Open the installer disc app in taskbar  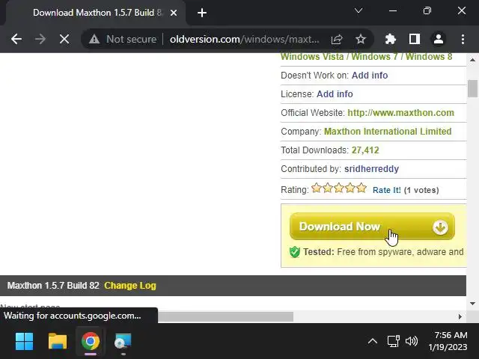coord(123,341)
